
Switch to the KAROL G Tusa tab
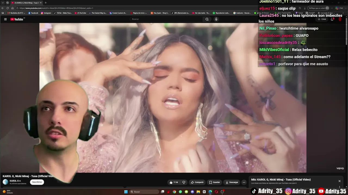(x=26, y=3)
